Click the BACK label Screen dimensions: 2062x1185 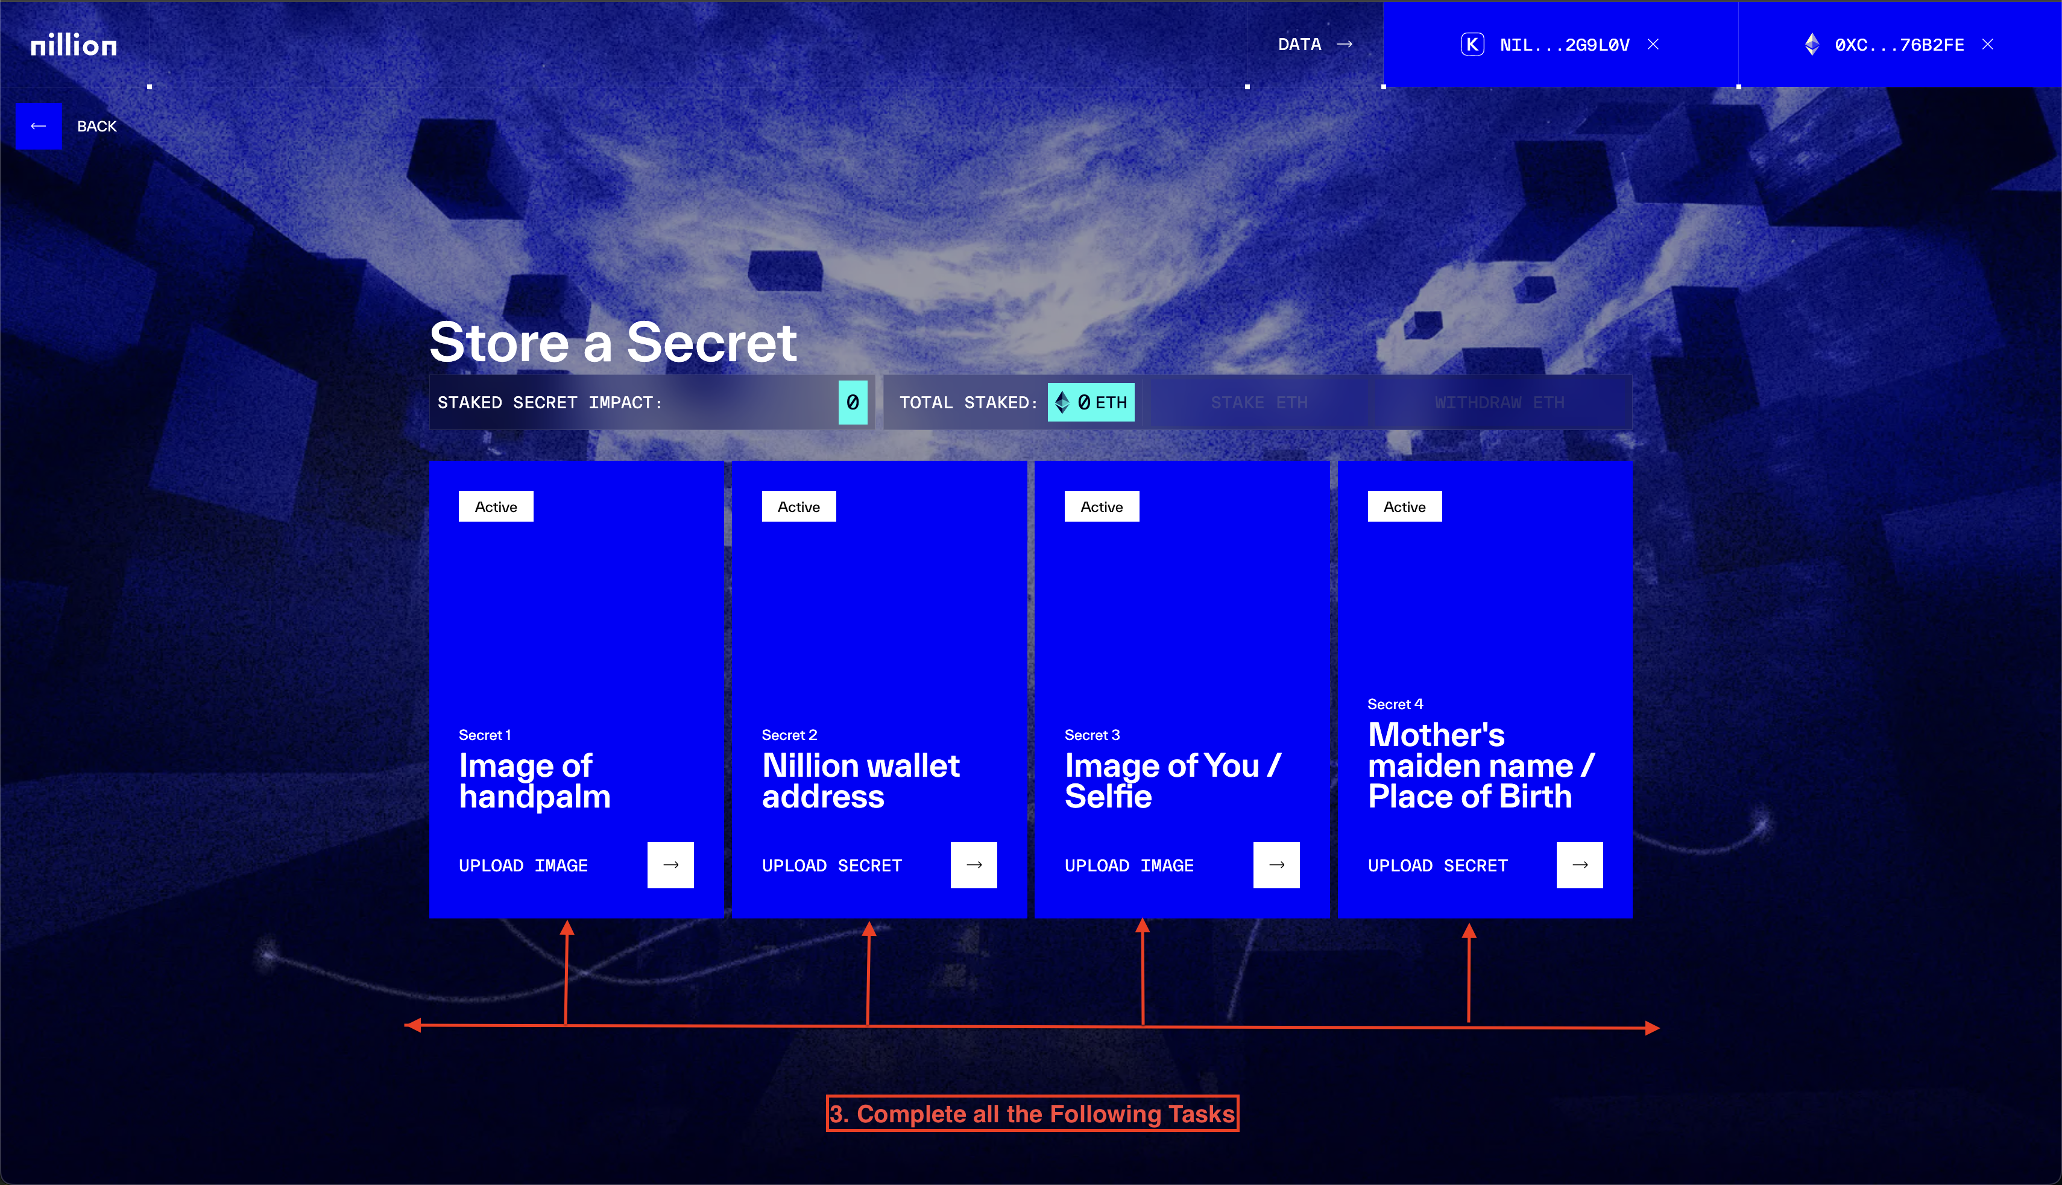pos(97,126)
